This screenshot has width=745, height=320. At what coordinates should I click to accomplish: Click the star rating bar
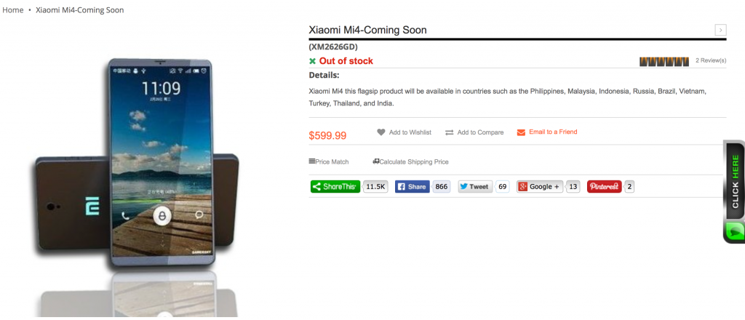664,61
